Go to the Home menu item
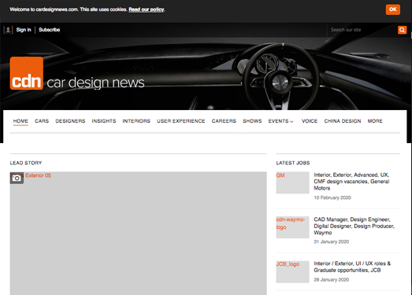 tap(20, 121)
